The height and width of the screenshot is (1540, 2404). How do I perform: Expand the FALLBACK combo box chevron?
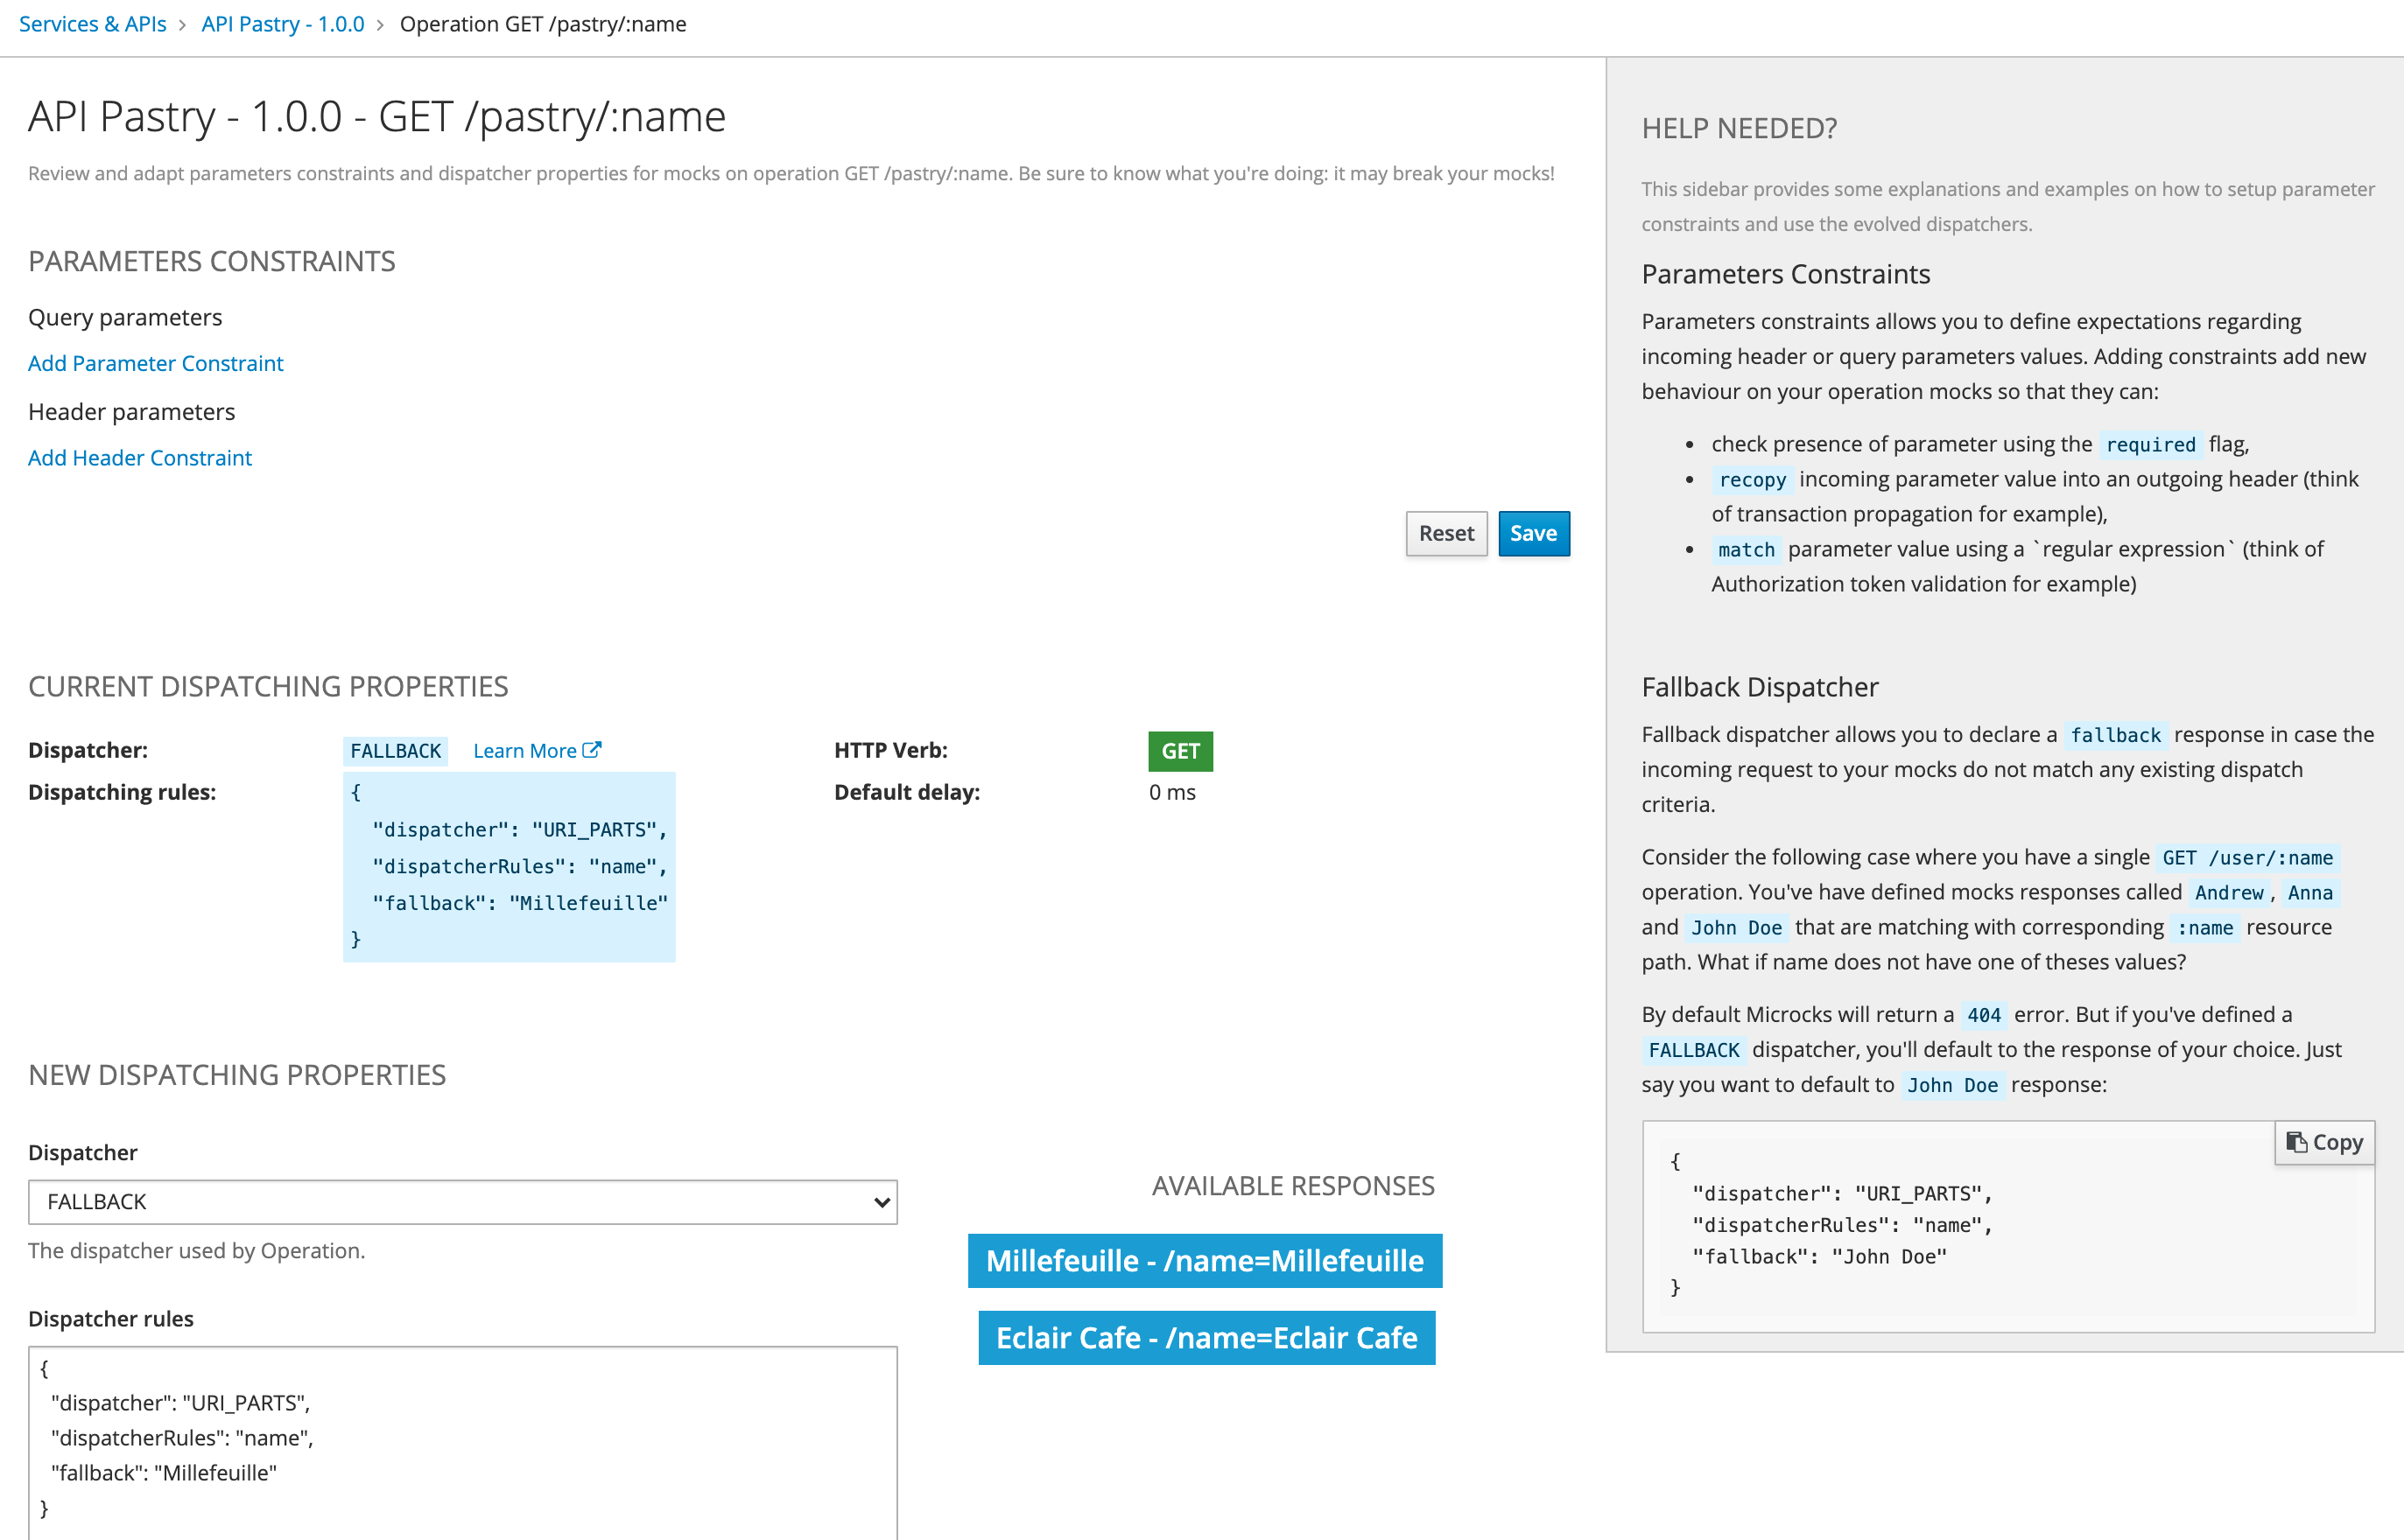879,1202
